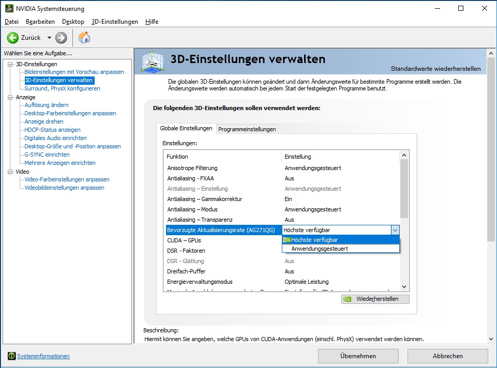The image size is (497, 368).
Task: Open Desktop-Größe und -Position anpassen
Action: point(72,146)
